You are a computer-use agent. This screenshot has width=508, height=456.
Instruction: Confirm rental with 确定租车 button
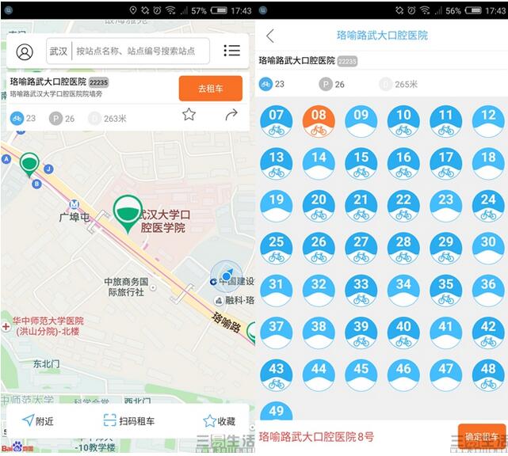(482, 436)
